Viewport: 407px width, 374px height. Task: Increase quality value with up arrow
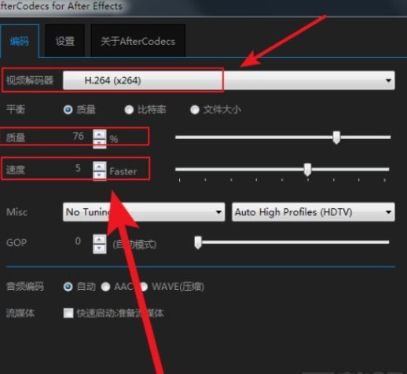coord(100,134)
